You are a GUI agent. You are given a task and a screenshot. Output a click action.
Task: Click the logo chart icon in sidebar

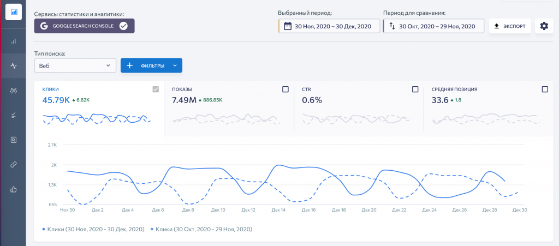click(13, 11)
